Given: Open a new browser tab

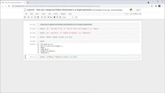Looking at the screenshot, I should (x=28, y=3).
